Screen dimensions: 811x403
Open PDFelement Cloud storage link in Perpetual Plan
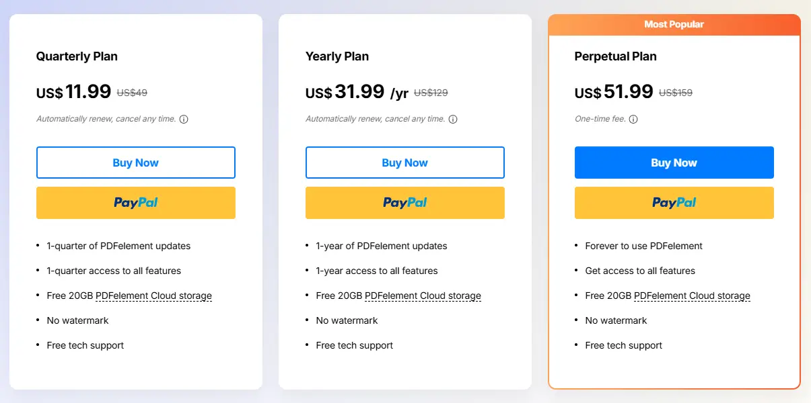[x=692, y=296]
